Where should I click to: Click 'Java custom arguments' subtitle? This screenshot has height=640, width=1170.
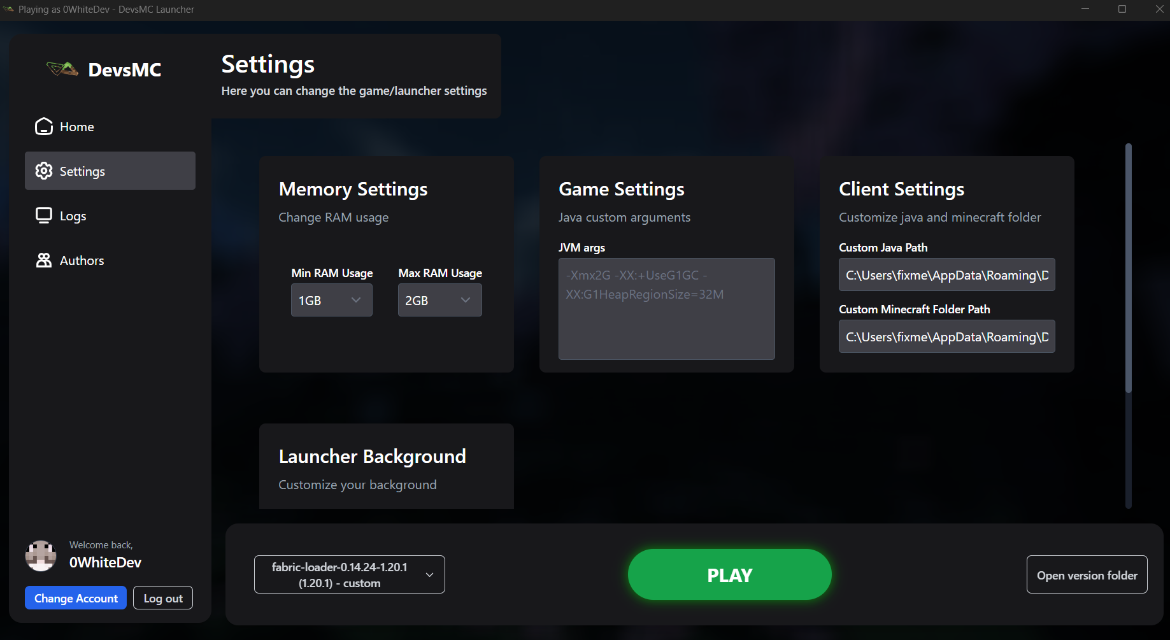click(625, 217)
